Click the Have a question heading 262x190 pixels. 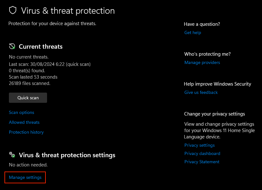point(202,24)
